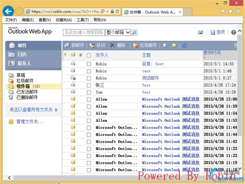Sort by message type envelope column icon

[73, 54]
